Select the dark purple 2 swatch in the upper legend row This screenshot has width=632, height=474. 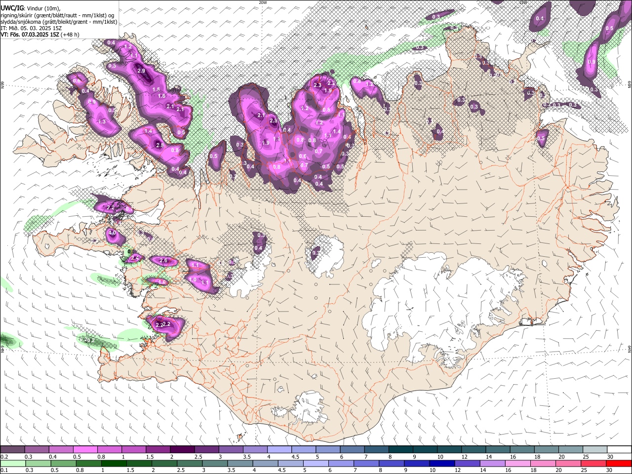182,449
